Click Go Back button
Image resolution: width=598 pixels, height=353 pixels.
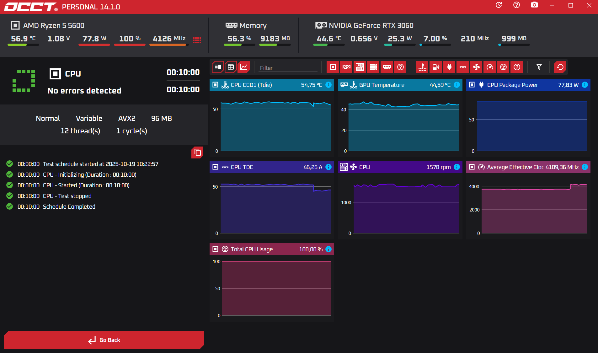(104, 340)
